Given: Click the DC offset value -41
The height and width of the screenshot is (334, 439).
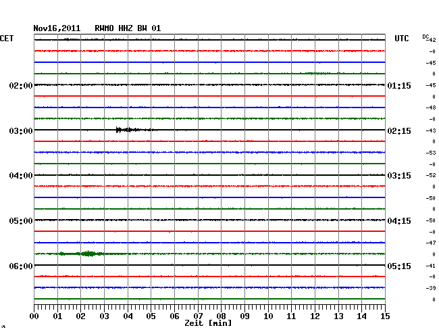Looking at the screenshot, I should [x=431, y=266].
